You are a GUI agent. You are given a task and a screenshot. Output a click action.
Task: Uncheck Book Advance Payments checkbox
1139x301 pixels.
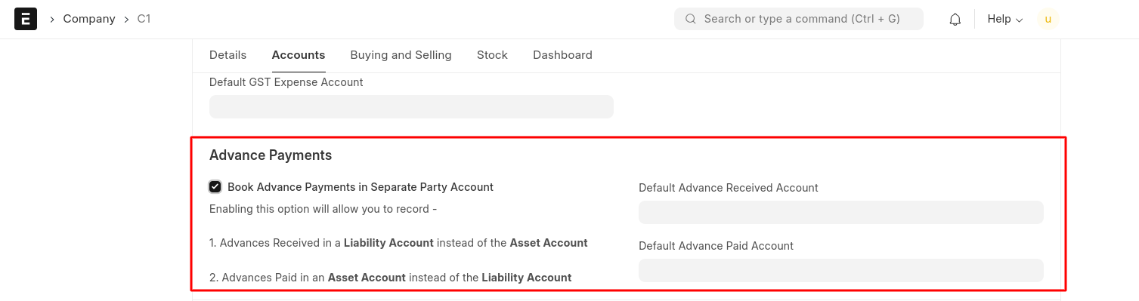click(x=215, y=187)
